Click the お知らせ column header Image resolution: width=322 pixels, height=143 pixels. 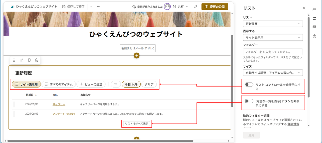click(x=86, y=95)
